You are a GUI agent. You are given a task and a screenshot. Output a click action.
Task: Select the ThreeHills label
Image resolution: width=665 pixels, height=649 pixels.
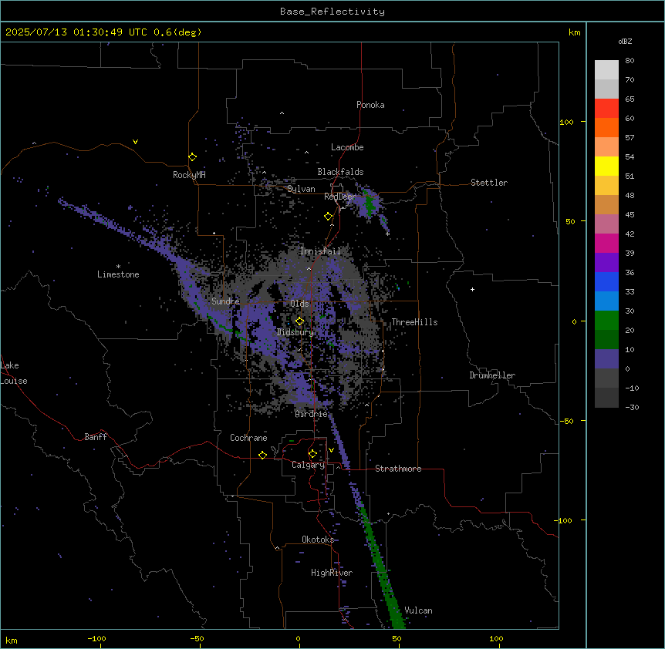[414, 322]
